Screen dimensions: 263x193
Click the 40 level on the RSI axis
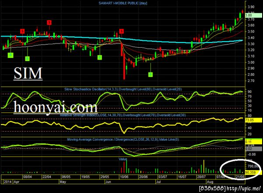point(249,128)
